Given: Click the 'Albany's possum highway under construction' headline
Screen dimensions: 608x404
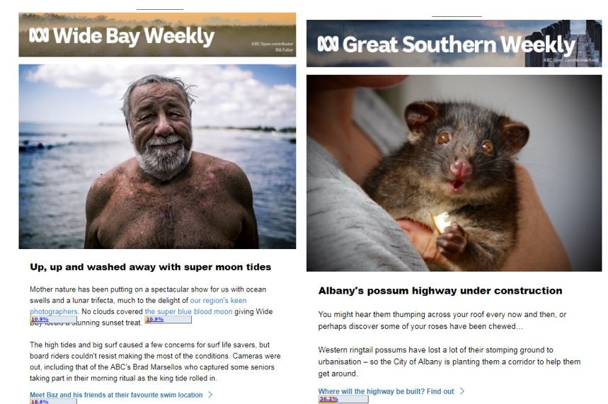Looking at the screenshot, I should coord(440,291).
